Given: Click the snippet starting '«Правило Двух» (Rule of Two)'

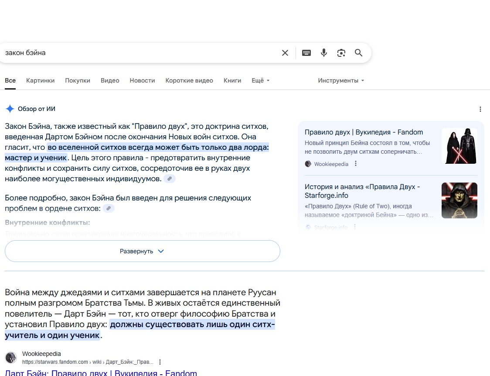Looking at the screenshot, I should click(369, 210).
